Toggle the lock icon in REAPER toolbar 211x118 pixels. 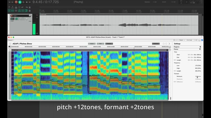coord(30,10)
